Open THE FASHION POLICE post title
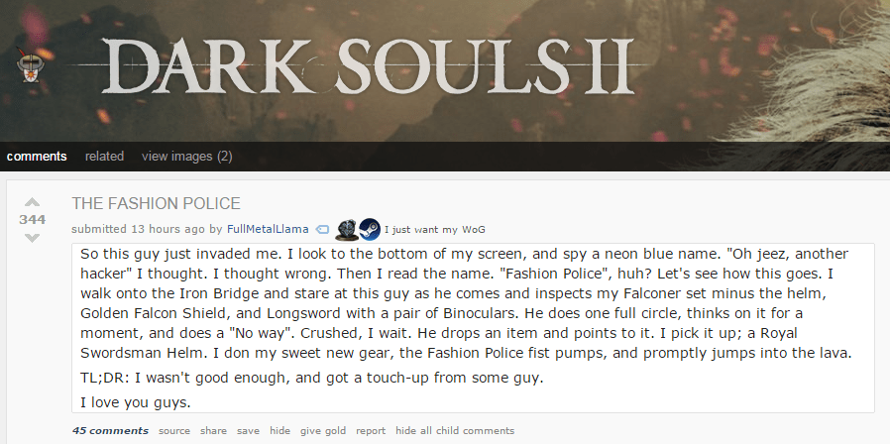The image size is (890, 444). tap(156, 203)
